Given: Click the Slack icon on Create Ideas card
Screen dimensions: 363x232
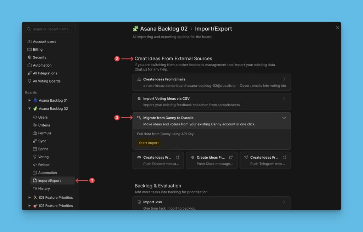Looking at the screenshot, I should (192, 157).
